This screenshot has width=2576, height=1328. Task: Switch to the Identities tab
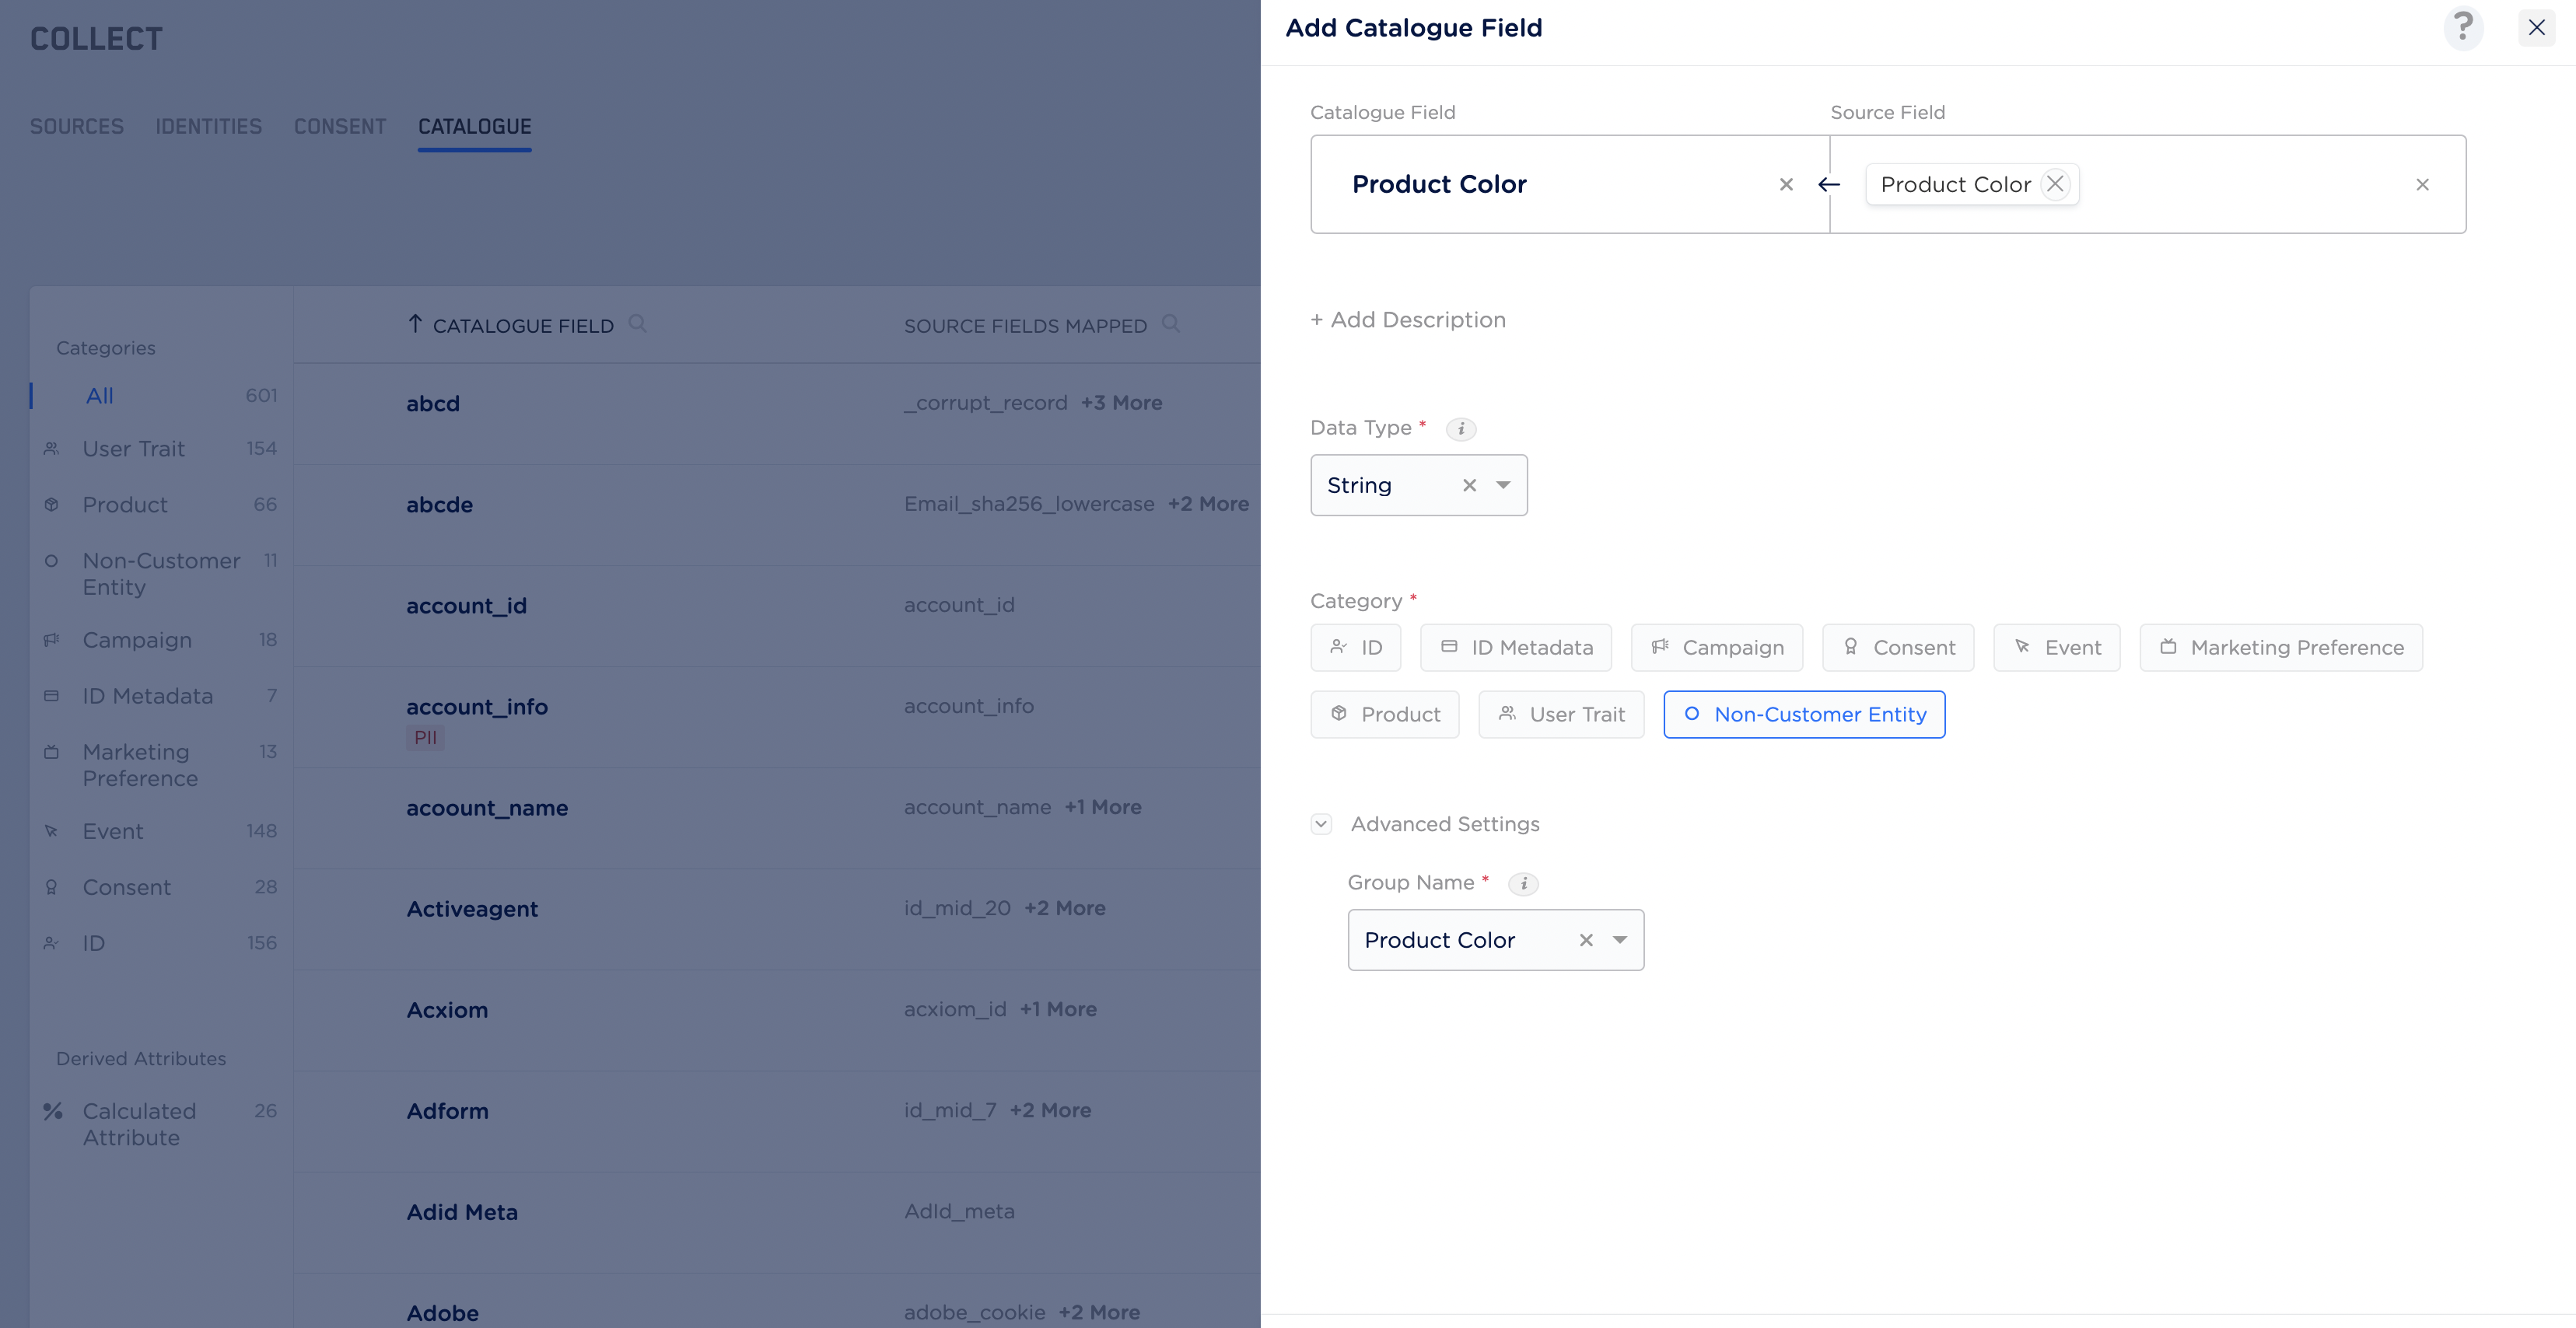coord(208,126)
